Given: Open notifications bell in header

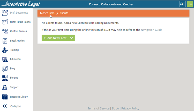Looking at the screenshot, I should click(182, 4).
